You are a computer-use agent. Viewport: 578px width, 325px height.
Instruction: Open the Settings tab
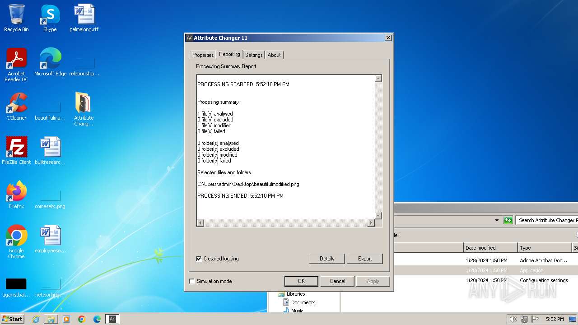tap(254, 55)
